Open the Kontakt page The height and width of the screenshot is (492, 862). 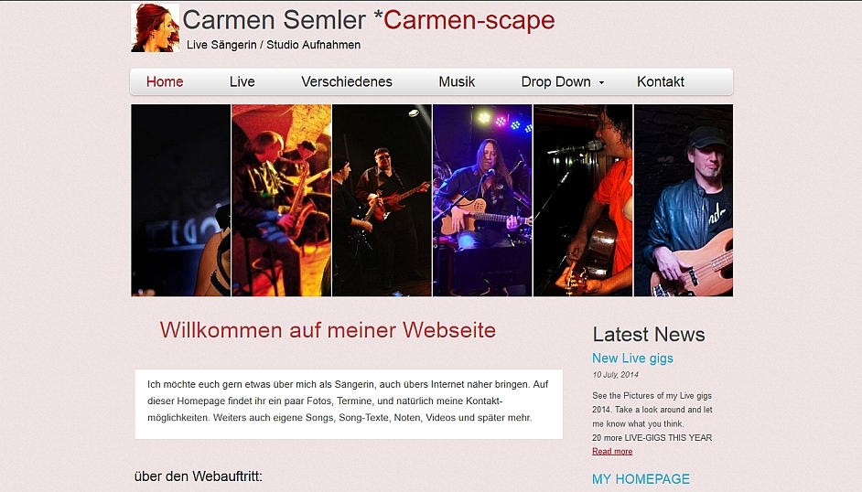pos(661,81)
